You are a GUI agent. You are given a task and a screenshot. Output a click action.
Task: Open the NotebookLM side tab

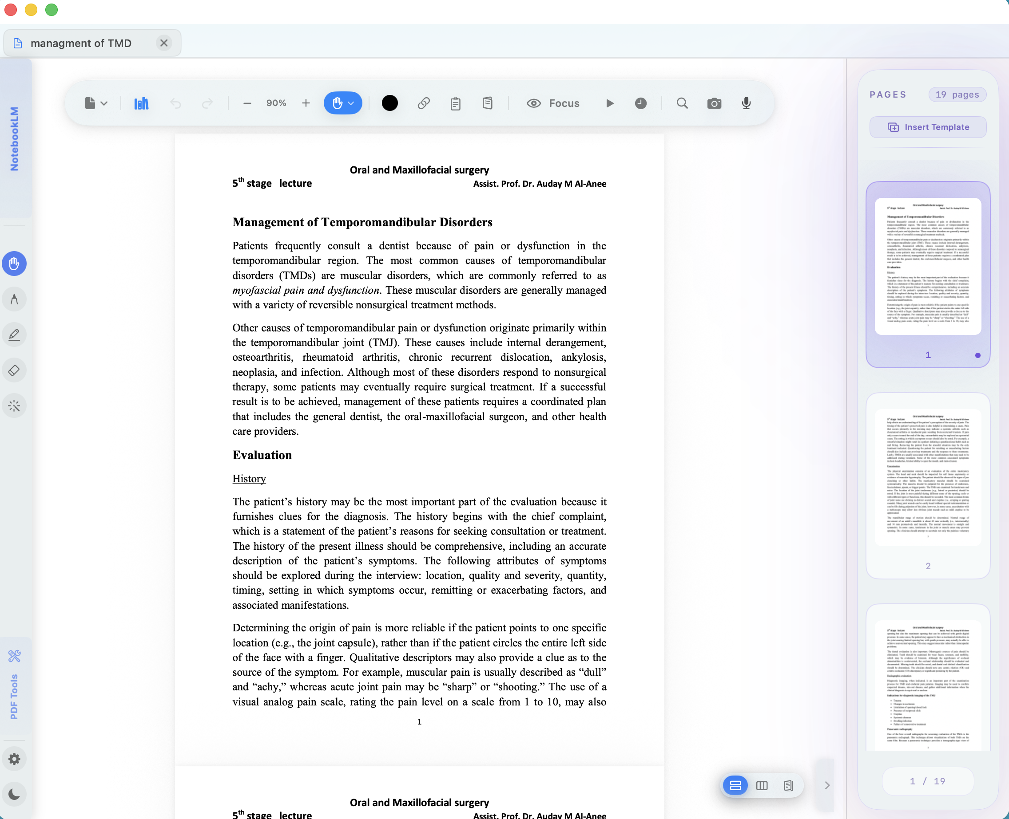coord(15,139)
